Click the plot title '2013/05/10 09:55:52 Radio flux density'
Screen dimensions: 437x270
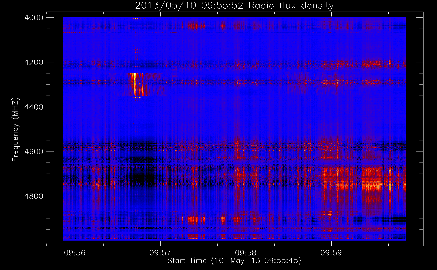(x=234, y=5)
